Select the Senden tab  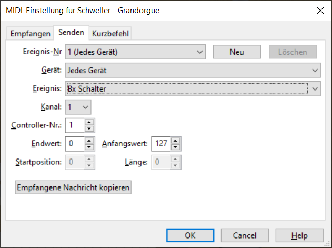coord(71,33)
